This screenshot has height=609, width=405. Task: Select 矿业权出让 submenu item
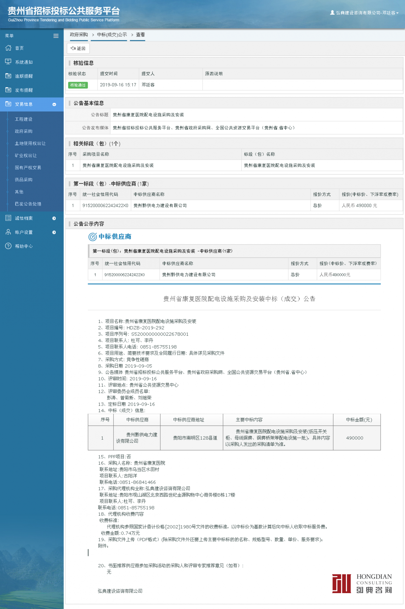pyautogui.click(x=26, y=156)
